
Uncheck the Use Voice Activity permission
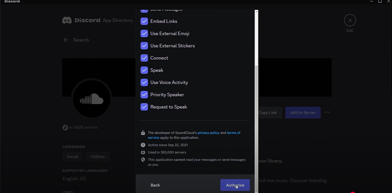tap(144, 83)
